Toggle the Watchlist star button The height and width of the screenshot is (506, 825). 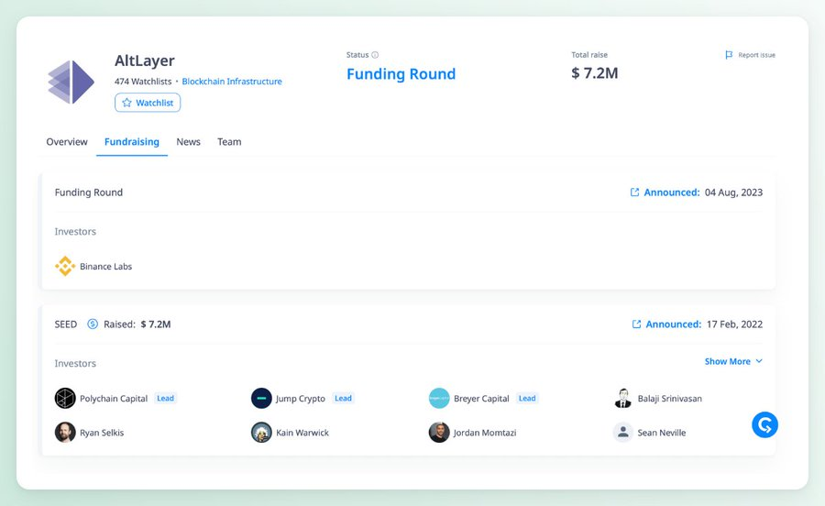coord(148,103)
